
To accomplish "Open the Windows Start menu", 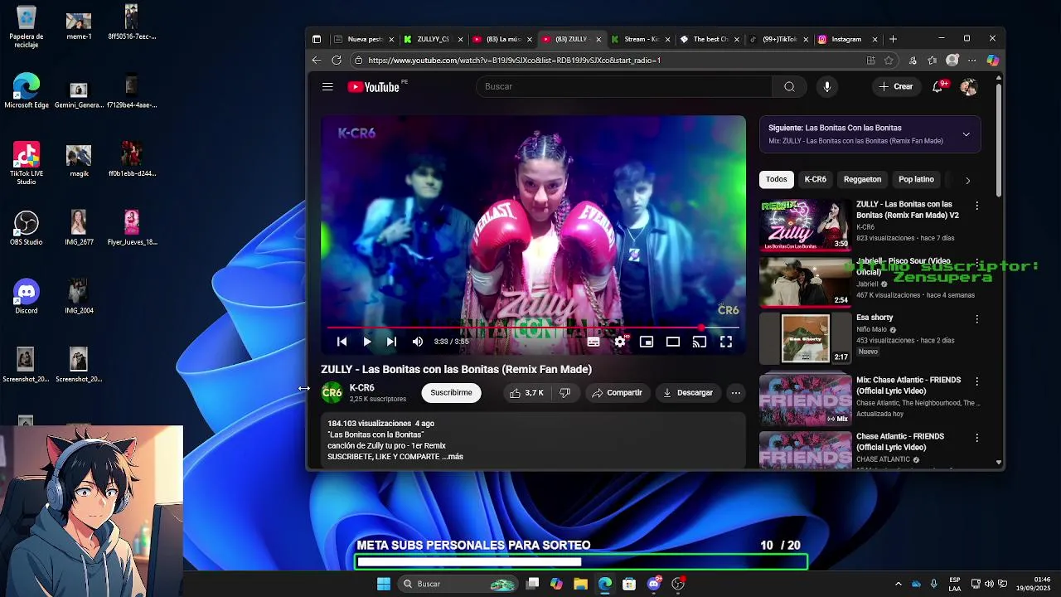I will 383,584.
